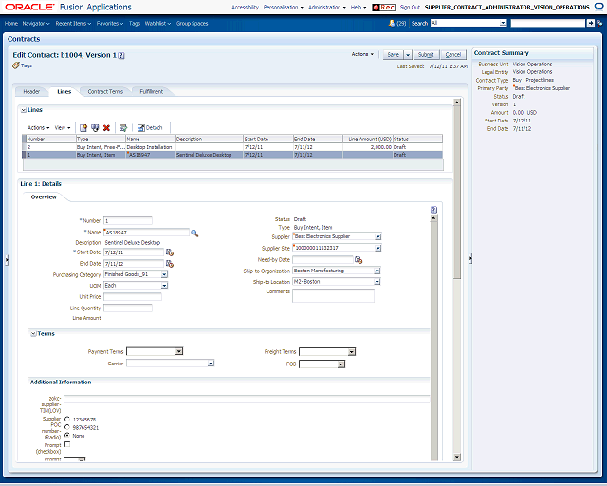The height and width of the screenshot is (486, 607).
Task: Select the 12345678 radio option
Action: pyautogui.click(x=67, y=419)
